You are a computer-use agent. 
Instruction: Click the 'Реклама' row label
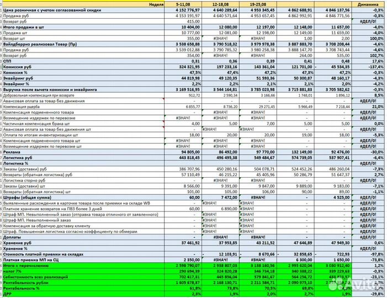[x=13, y=151]
